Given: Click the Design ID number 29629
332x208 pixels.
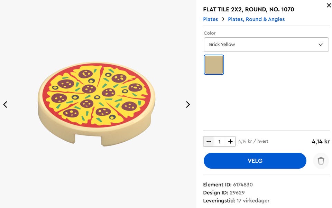Looking at the screenshot, I should pos(237,192).
